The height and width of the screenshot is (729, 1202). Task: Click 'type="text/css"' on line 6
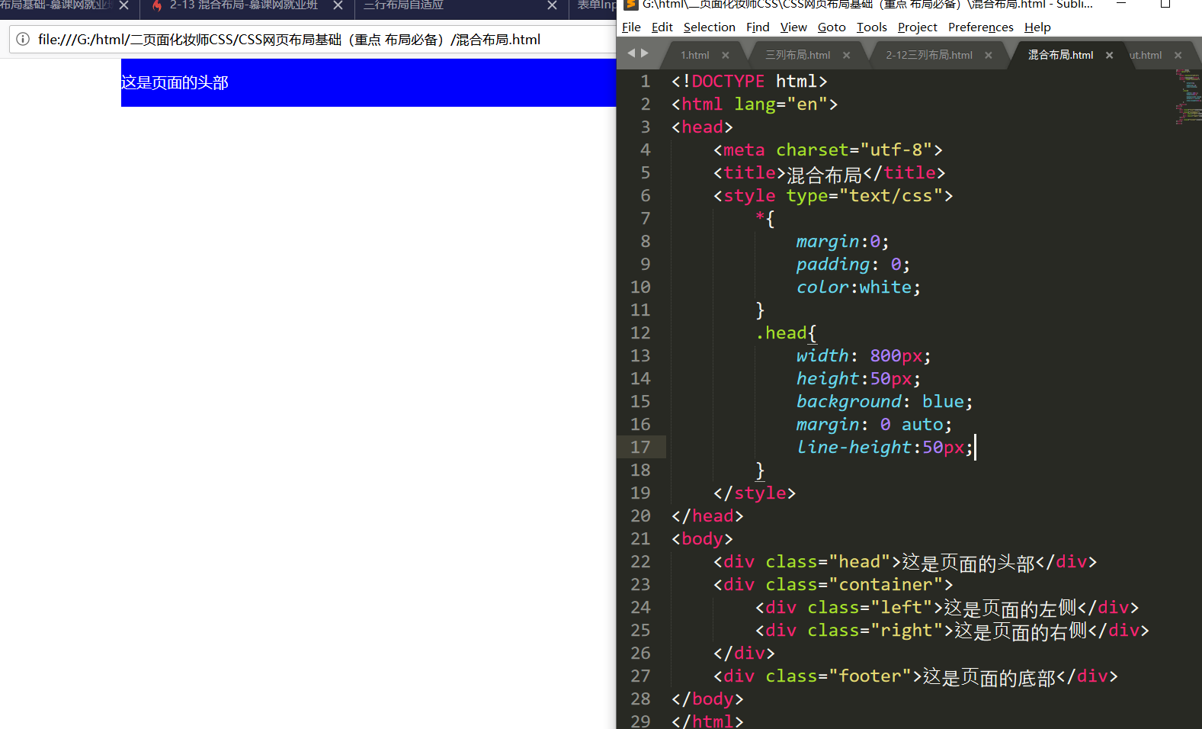point(864,196)
